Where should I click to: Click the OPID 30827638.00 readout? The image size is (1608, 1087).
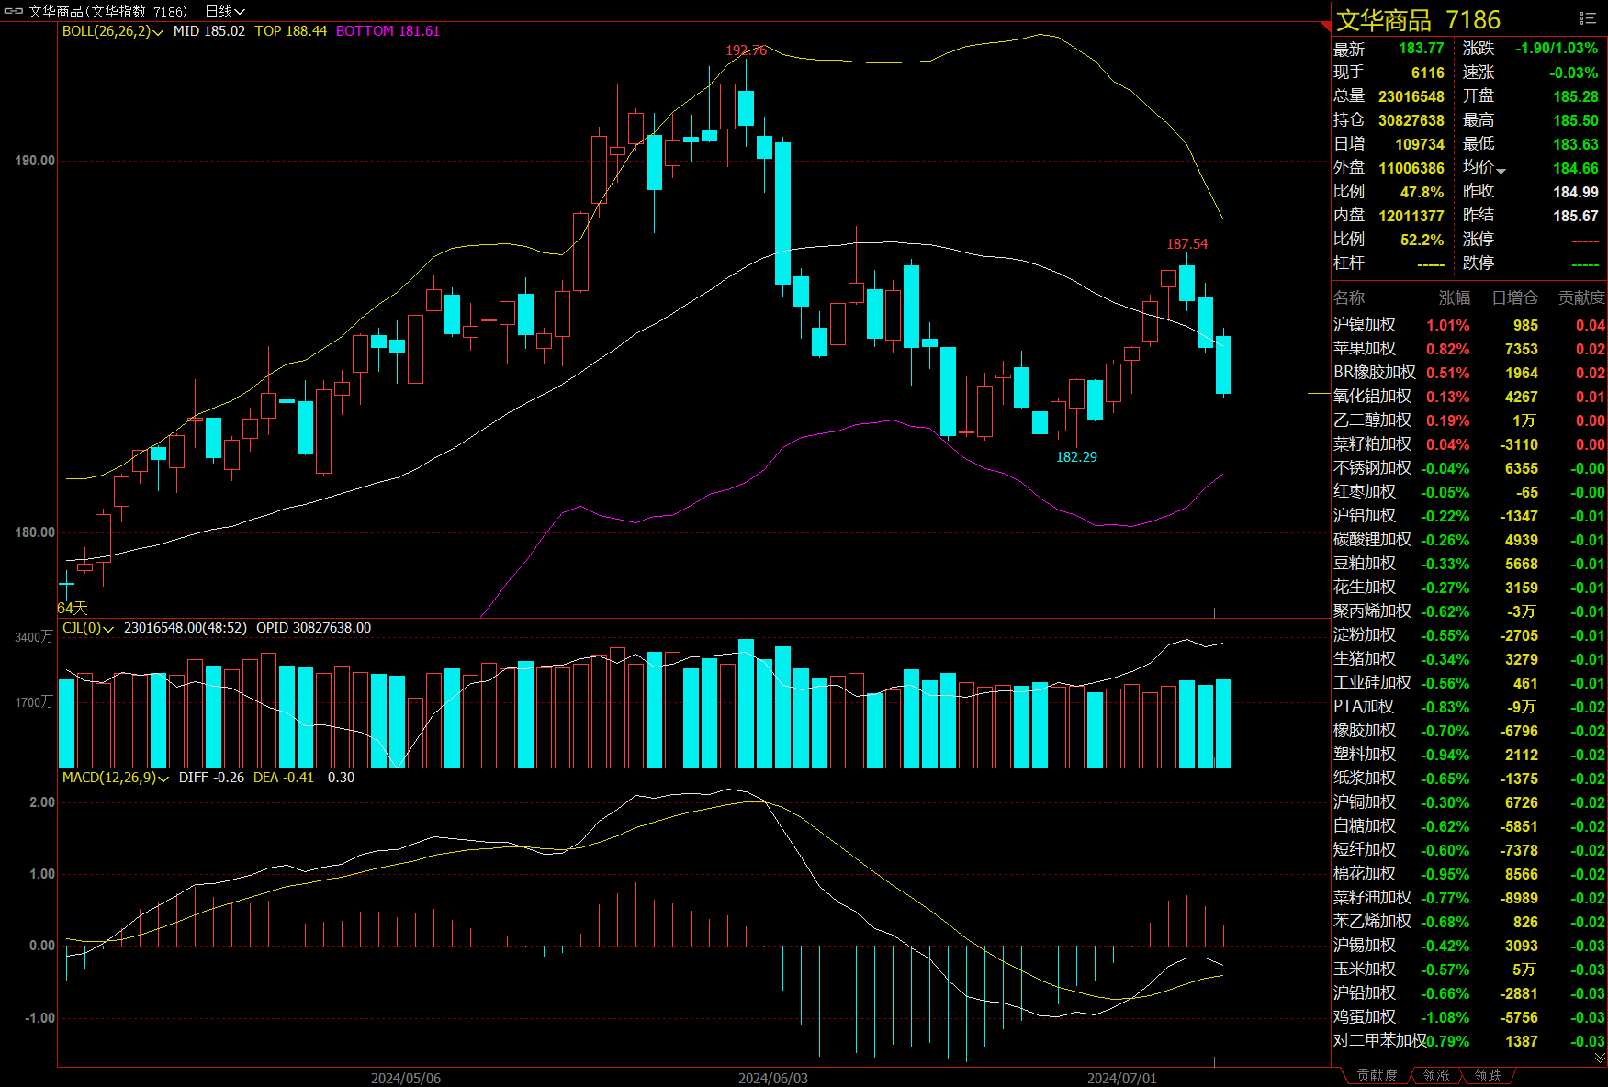pyautogui.click(x=313, y=628)
